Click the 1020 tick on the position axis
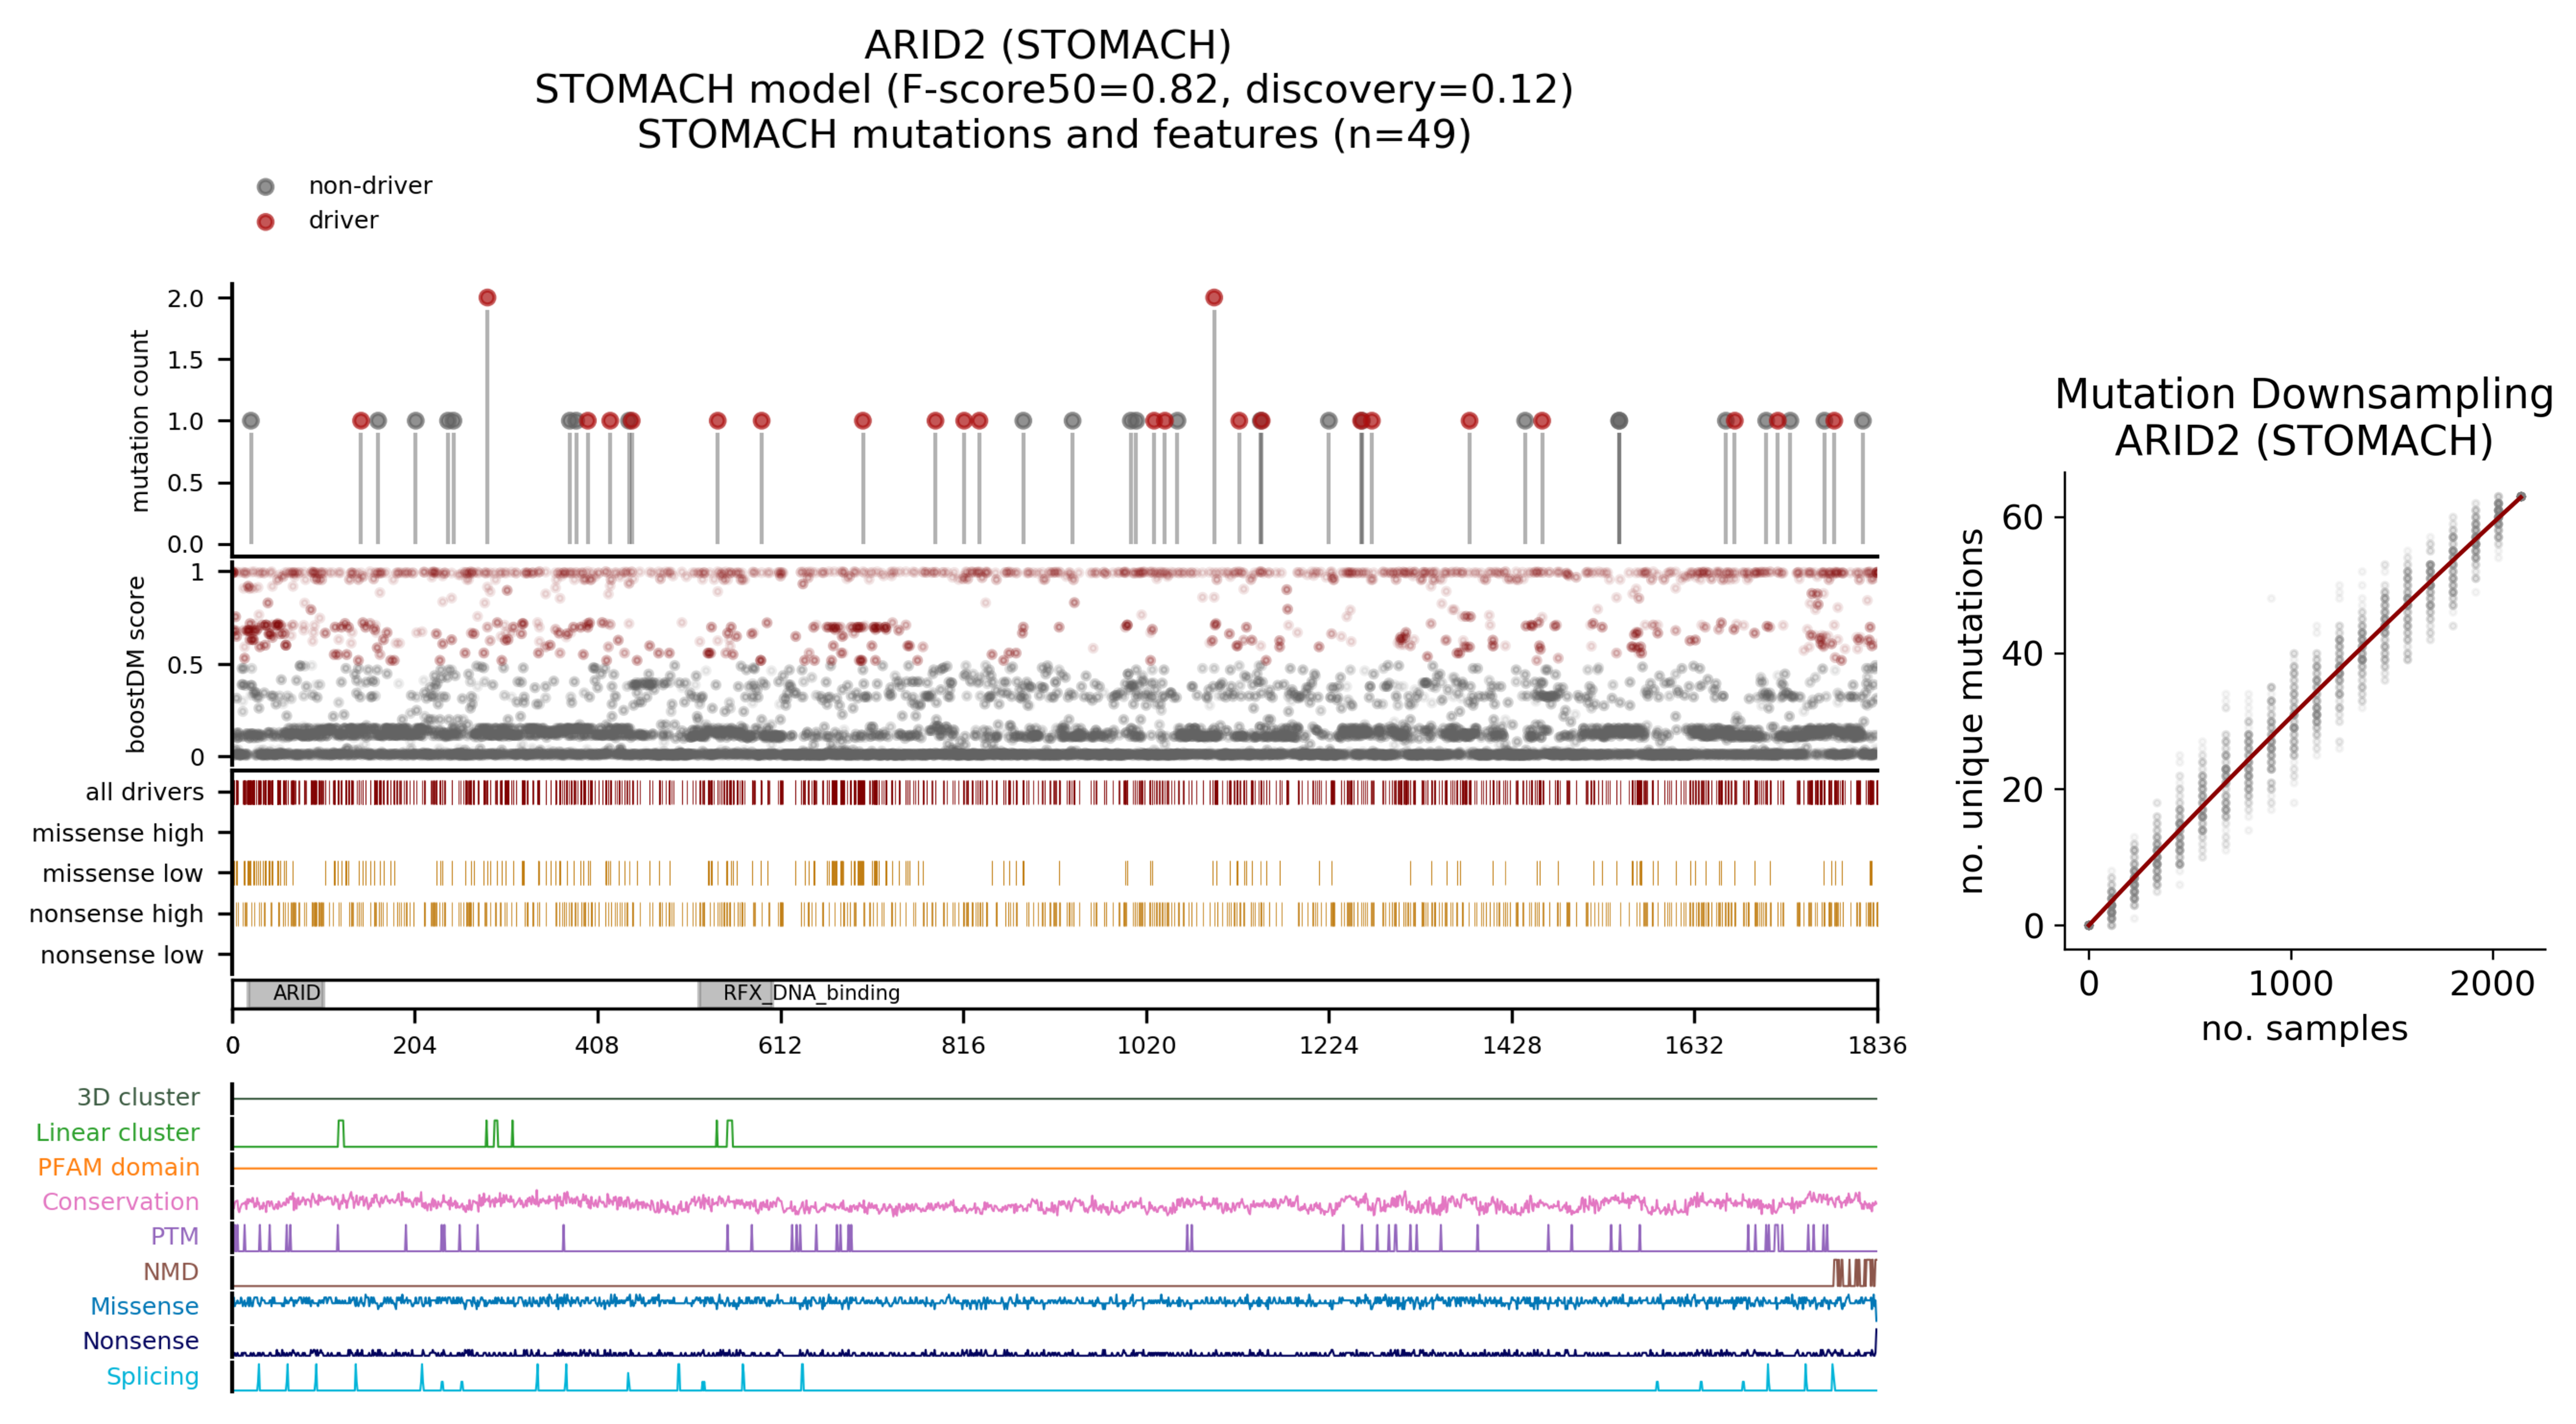Image resolution: width=2576 pixels, height=1424 pixels. (x=1146, y=1045)
